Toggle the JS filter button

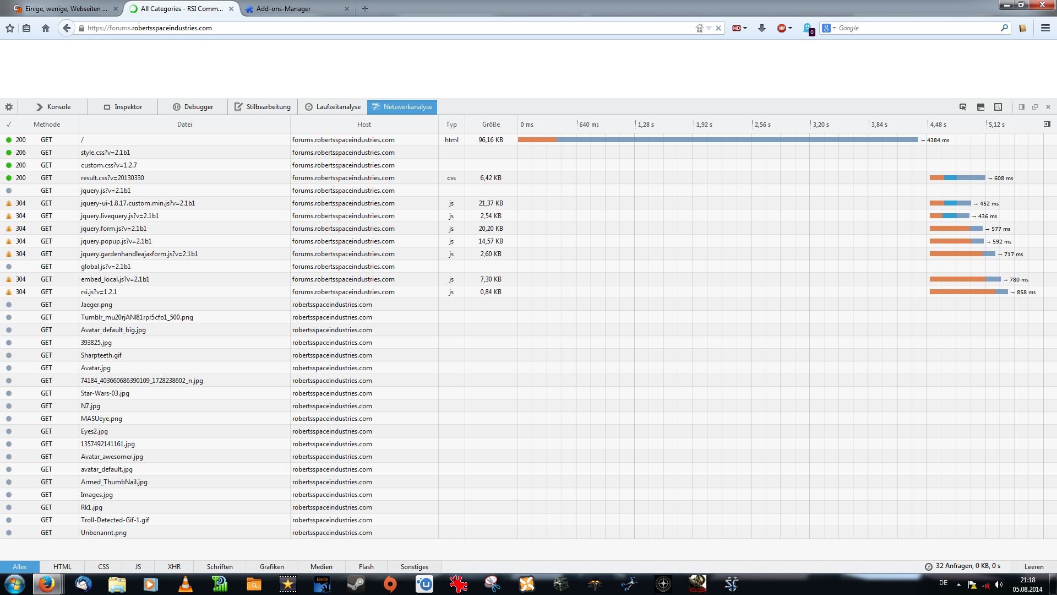coord(138,566)
